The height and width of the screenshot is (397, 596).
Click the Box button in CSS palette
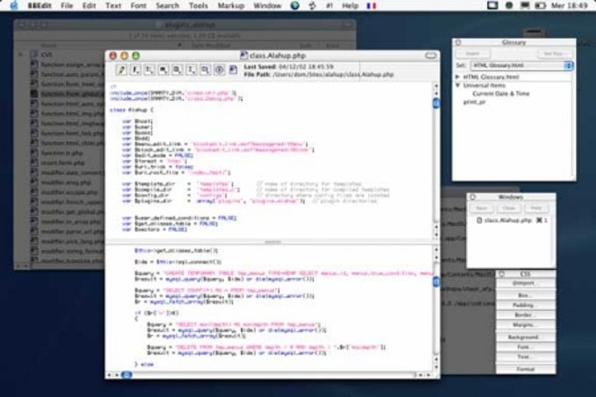(x=524, y=295)
